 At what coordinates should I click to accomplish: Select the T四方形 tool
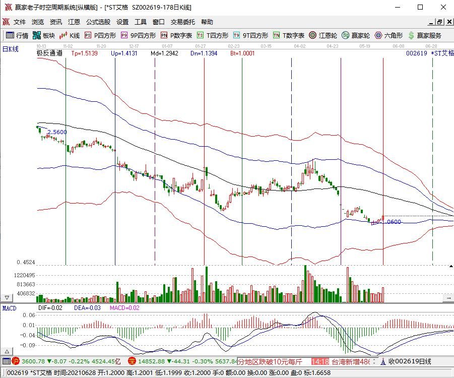coord(213,35)
